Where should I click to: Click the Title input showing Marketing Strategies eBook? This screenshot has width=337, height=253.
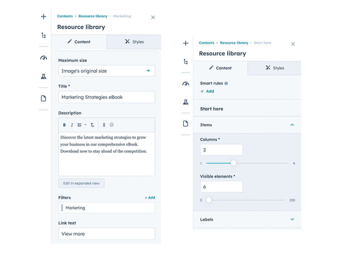point(106,97)
